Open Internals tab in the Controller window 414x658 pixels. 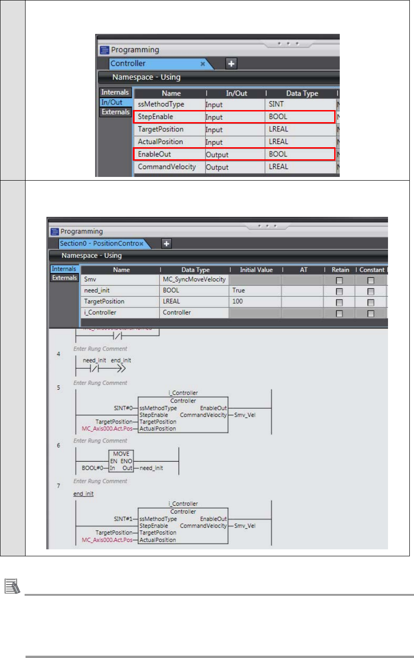tap(116, 92)
